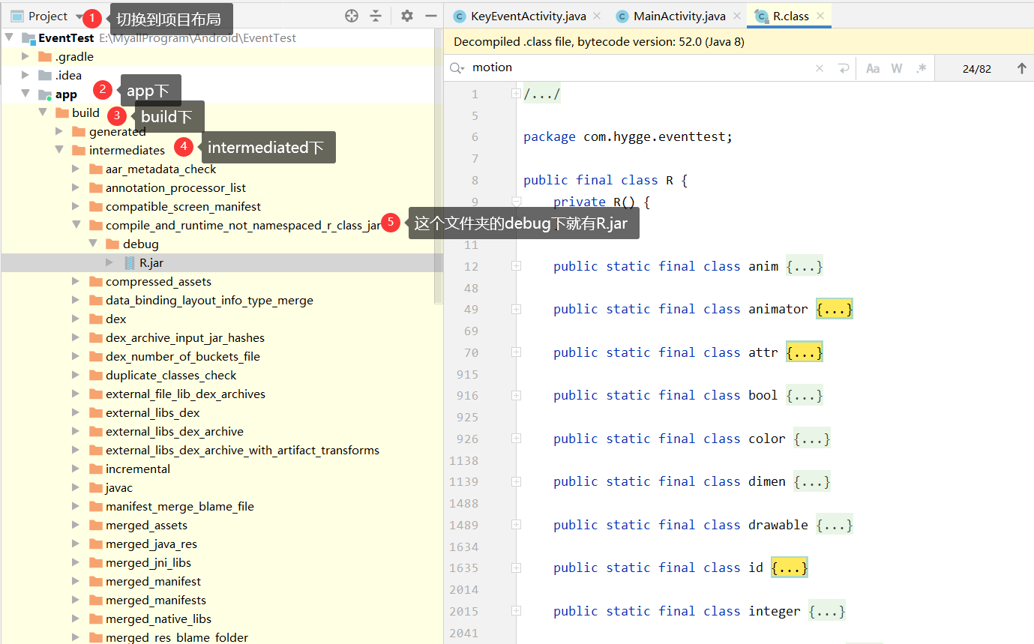
Task: Toggle Match Case (Aa) search option
Action: 873,68
